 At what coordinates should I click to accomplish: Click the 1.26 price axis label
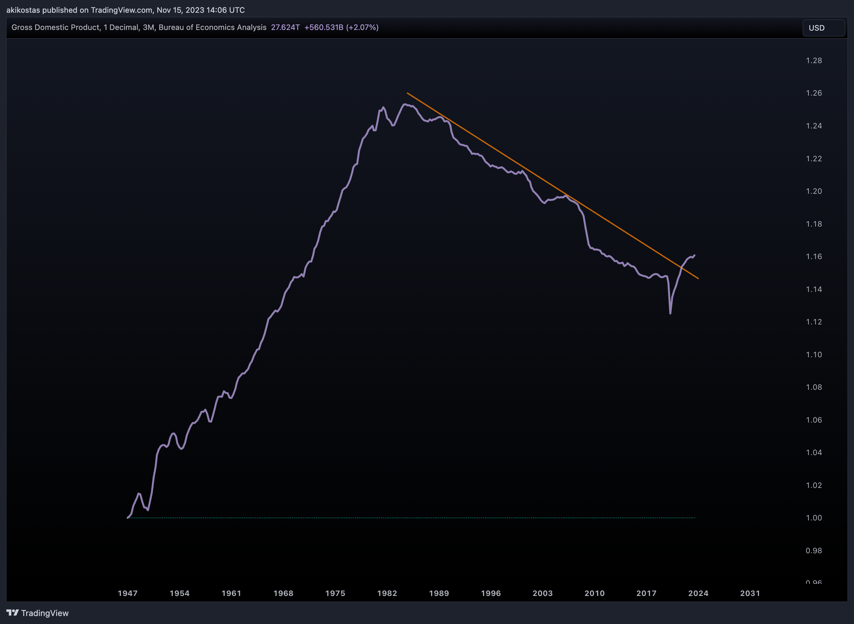pyautogui.click(x=814, y=93)
